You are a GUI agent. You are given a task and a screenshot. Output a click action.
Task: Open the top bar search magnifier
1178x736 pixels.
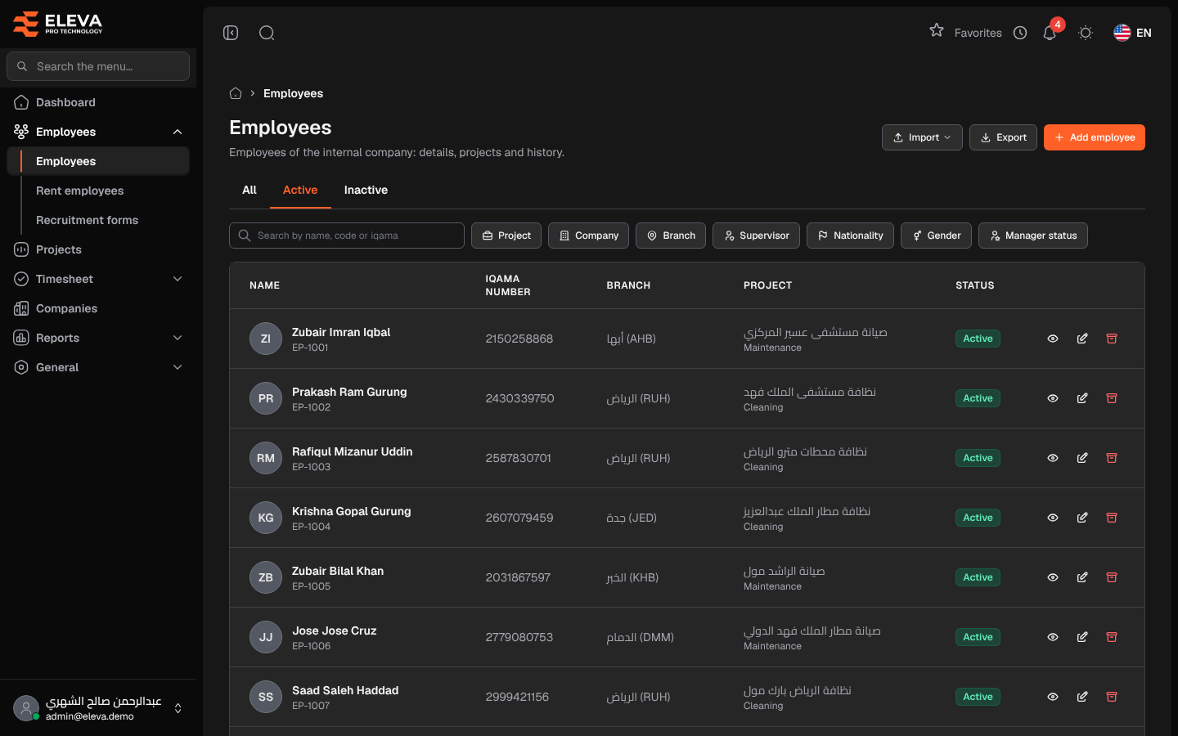267,33
